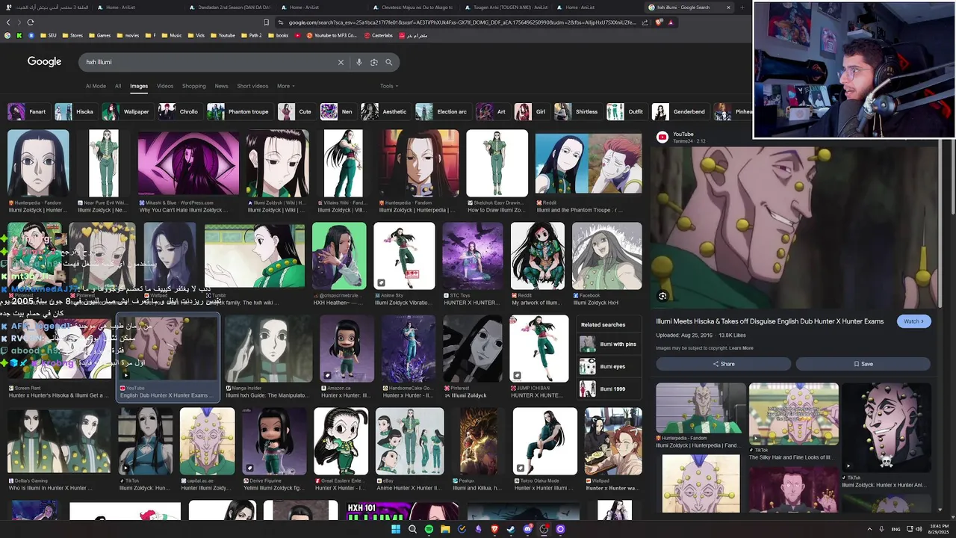Open Illumi and the Phantom Troupe Reddit image
956x538 pixels.
[x=588, y=163]
